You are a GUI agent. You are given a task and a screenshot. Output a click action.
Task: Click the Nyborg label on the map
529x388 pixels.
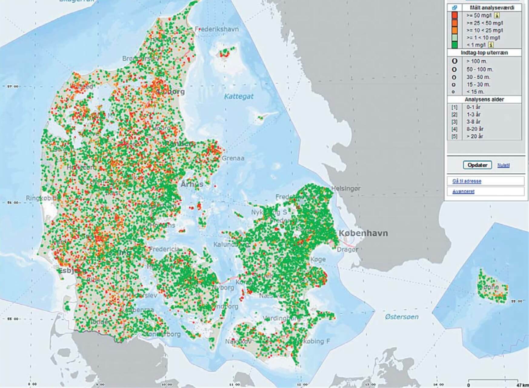coord(223,288)
